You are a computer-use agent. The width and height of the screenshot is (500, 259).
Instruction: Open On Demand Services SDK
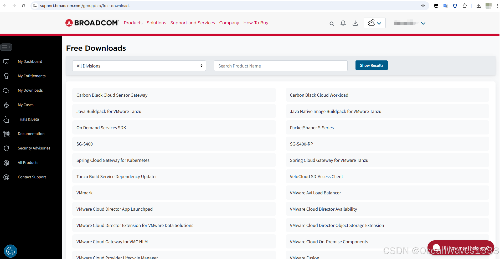[x=174, y=128]
